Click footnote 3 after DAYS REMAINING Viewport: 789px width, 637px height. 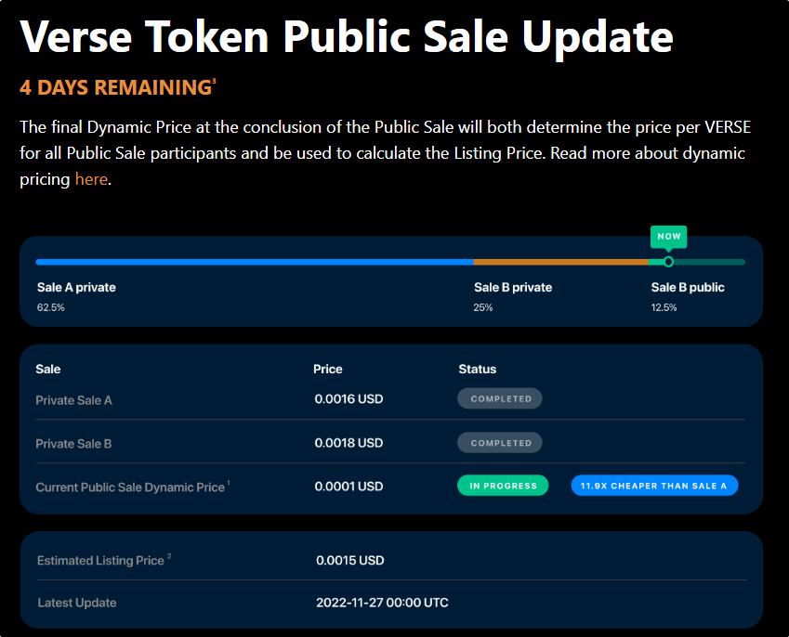(x=214, y=81)
